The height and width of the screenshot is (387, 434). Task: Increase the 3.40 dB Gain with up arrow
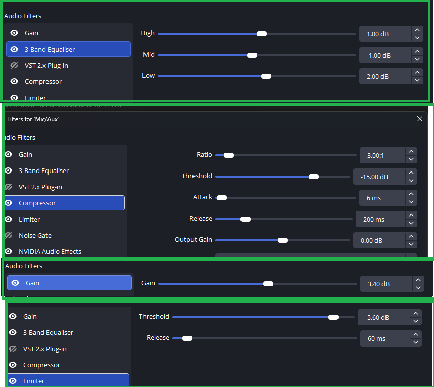(x=418, y=280)
